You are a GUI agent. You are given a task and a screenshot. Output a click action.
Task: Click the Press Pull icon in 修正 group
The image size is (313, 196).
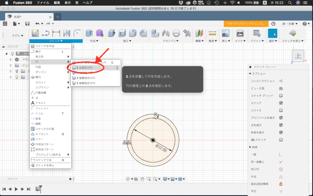(112, 33)
